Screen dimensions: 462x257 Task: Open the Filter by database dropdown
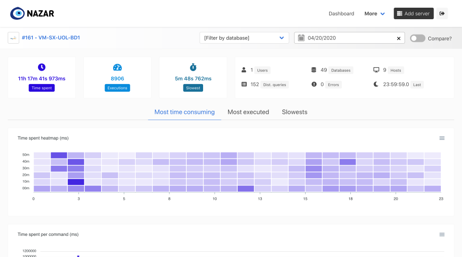(244, 38)
